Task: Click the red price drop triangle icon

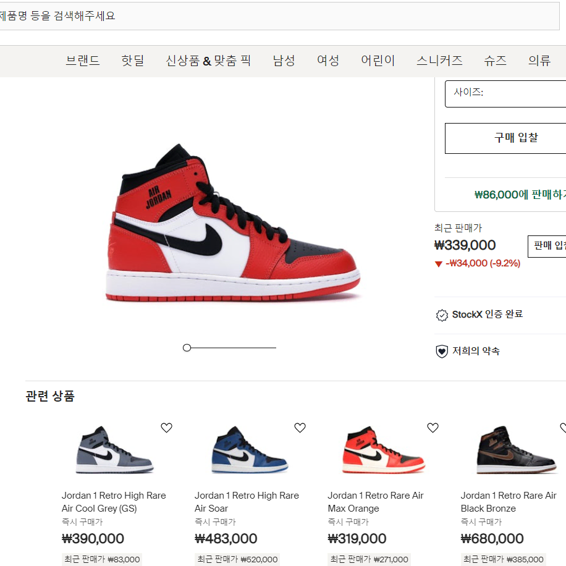Action: coord(439,264)
